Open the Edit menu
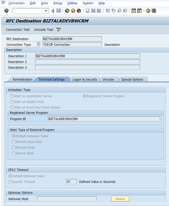 point(33,3)
